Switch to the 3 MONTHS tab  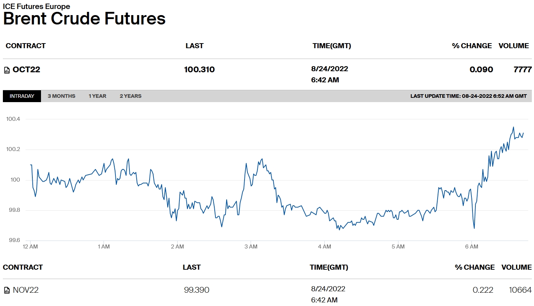(x=61, y=96)
